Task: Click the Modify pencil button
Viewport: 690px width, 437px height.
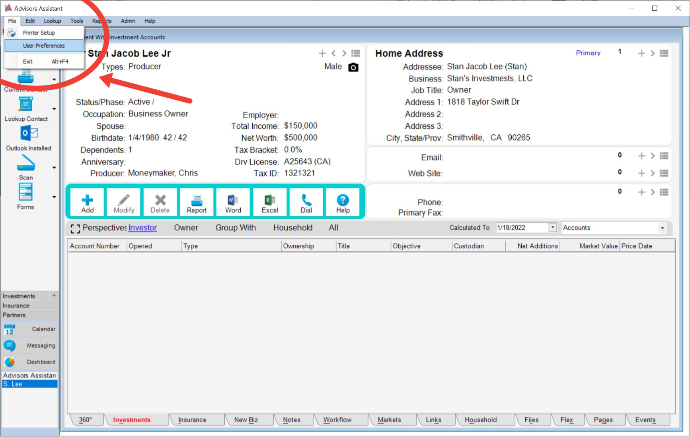Action: coord(124,203)
